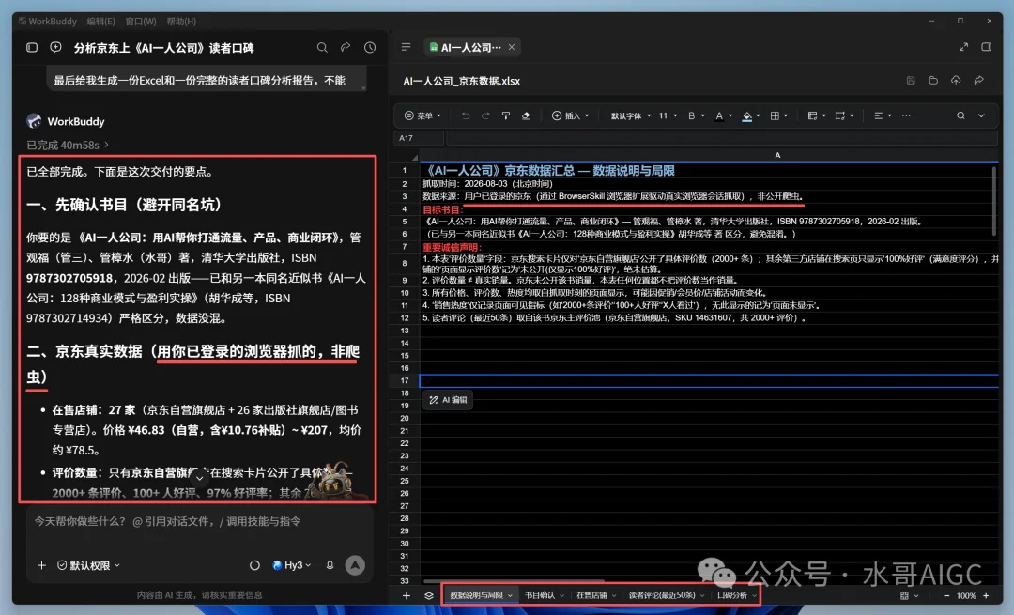Open the view mode dropdown in status bar
The image size is (1014, 615).
pyautogui.click(x=909, y=595)
